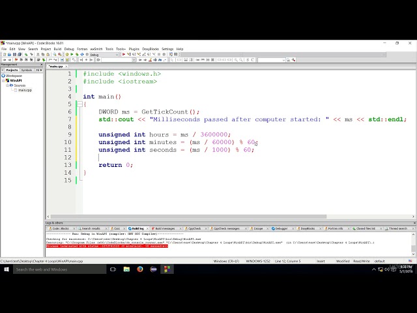Click the Replace toolbar icon

pos(59,55)
